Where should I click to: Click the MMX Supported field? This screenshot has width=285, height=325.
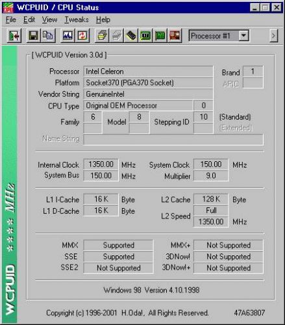coord(118,245)
